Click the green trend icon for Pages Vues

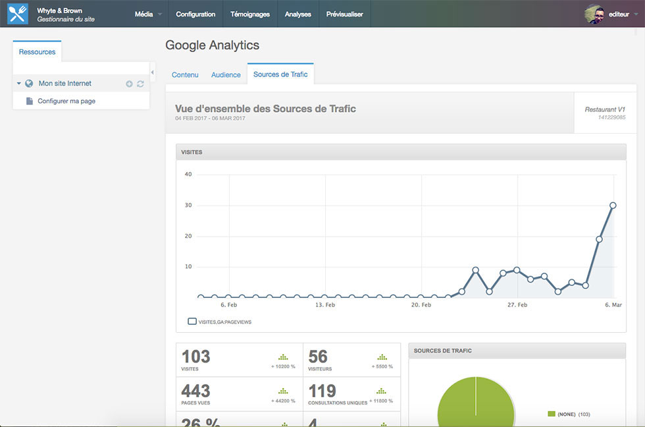[283, 391]
